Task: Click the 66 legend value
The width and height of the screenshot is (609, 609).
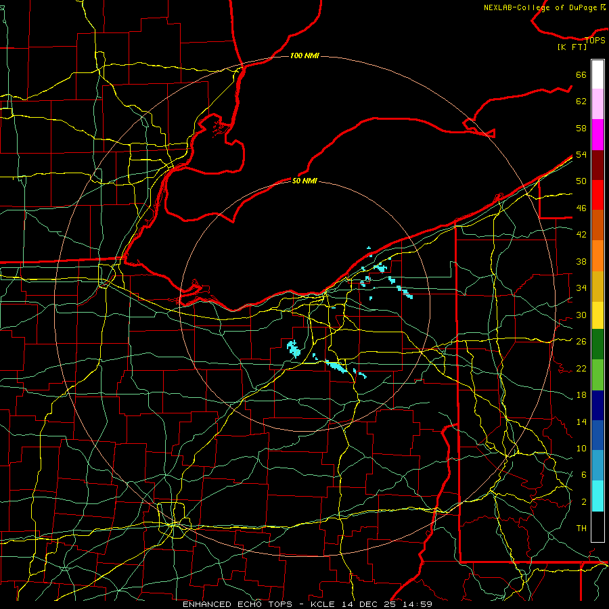Action: 581,75
